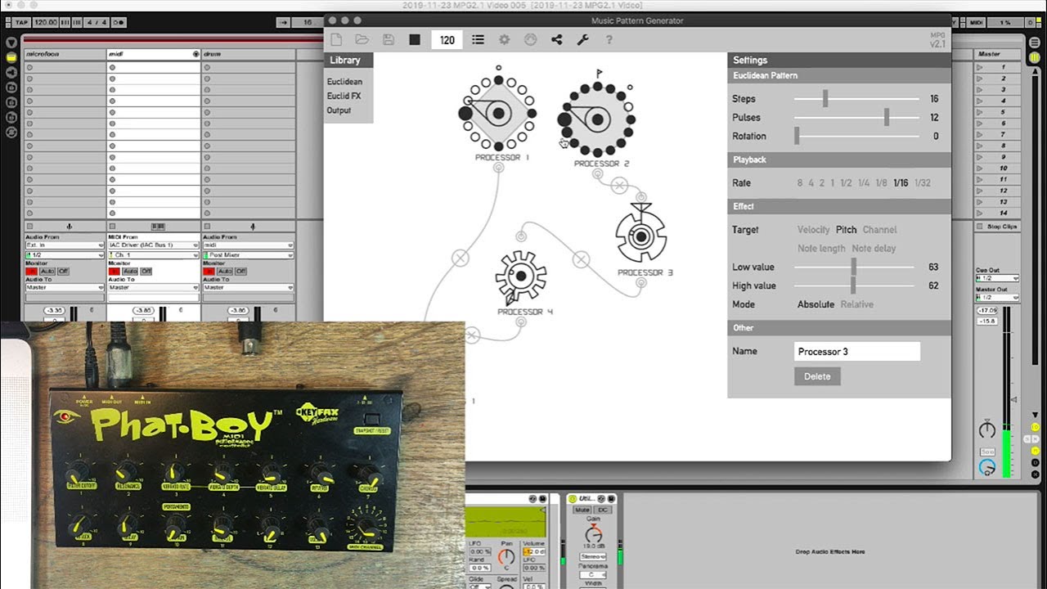Select the Processor 2 euclidean node

coord(597,120)
